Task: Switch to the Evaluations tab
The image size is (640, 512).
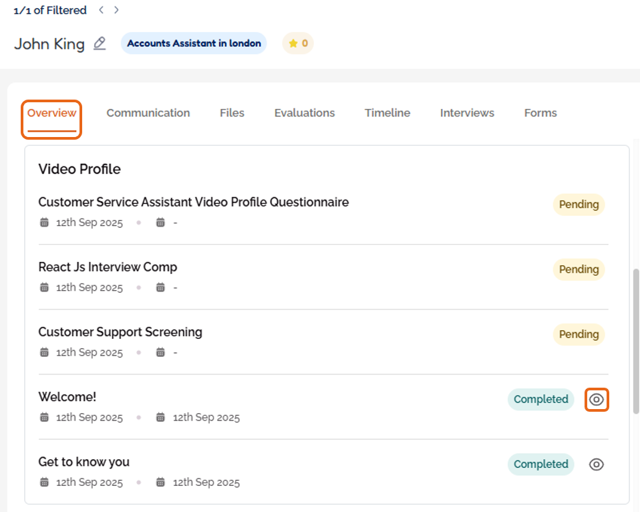Action: pos(305,113)
